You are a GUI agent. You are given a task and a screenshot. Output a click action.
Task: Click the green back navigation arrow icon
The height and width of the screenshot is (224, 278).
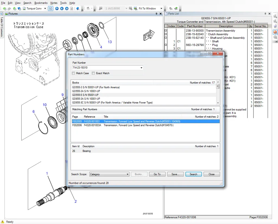tap(4, 8)
